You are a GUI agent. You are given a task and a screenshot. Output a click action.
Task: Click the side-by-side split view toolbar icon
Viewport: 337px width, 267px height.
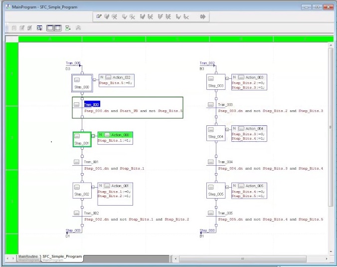[x=57, y=28]
